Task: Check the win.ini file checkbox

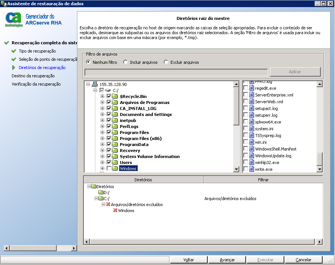Action: coord(246,142)
